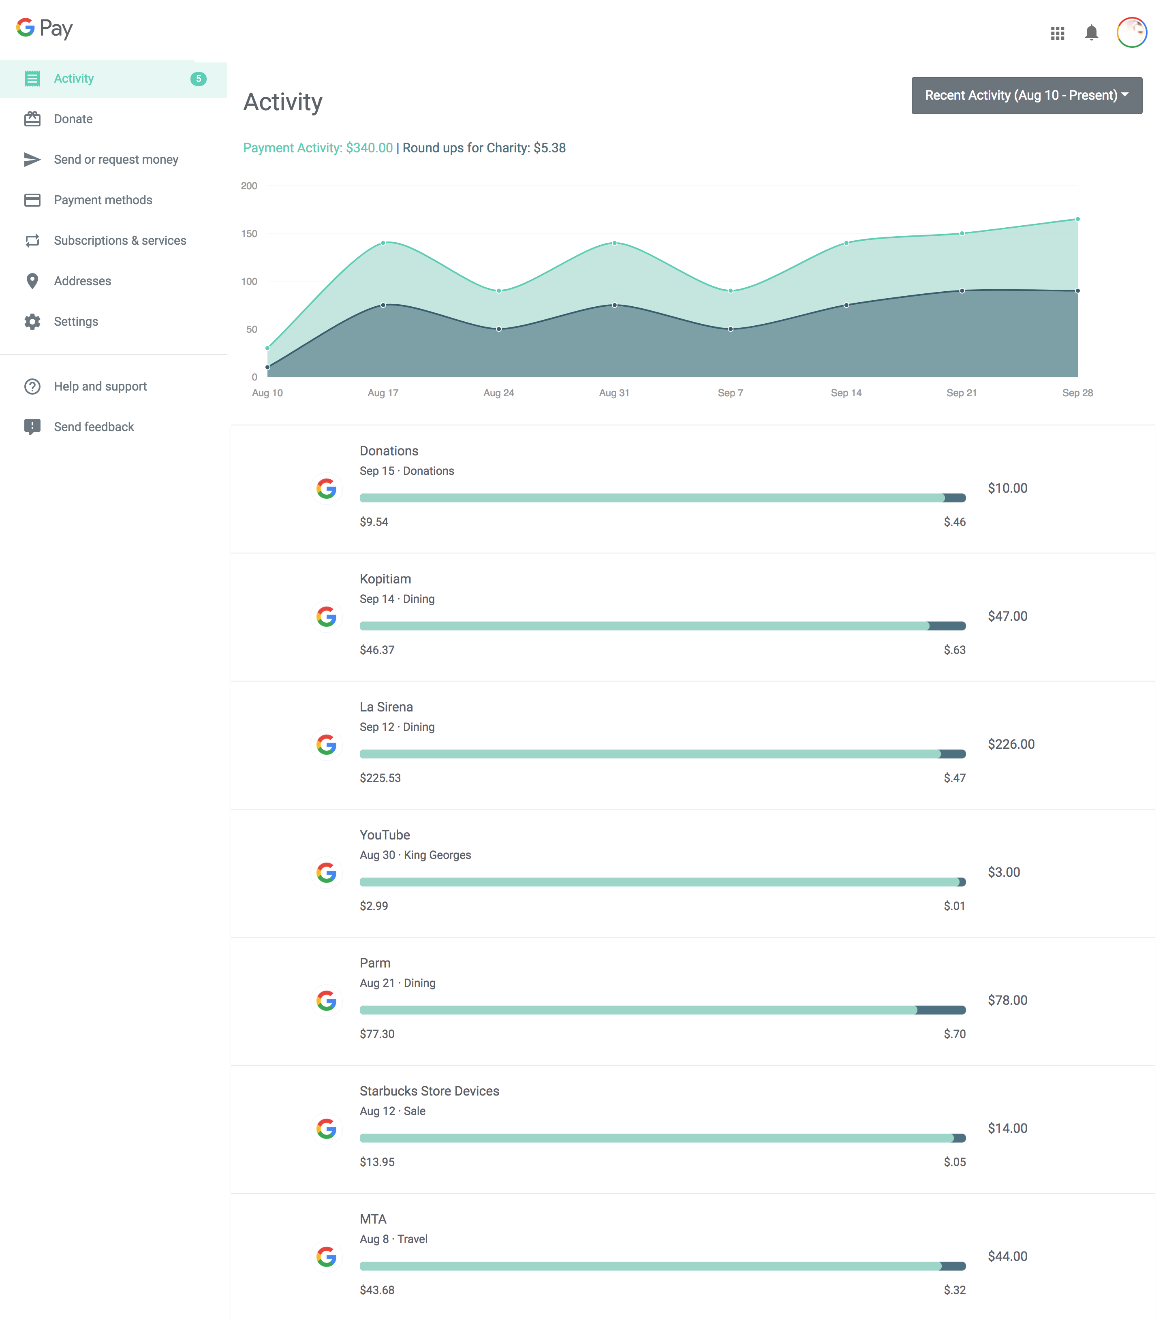Click the Google Pay logo
This screenshot has width=1167, height=1320.
point(44,28)
